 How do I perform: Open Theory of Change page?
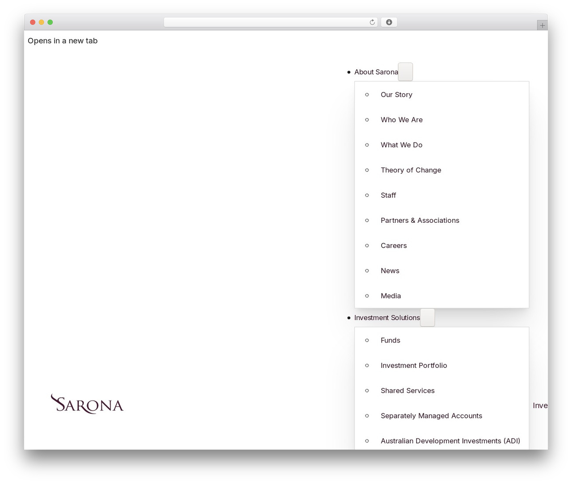pyautogui.click(x=411, y=170)
